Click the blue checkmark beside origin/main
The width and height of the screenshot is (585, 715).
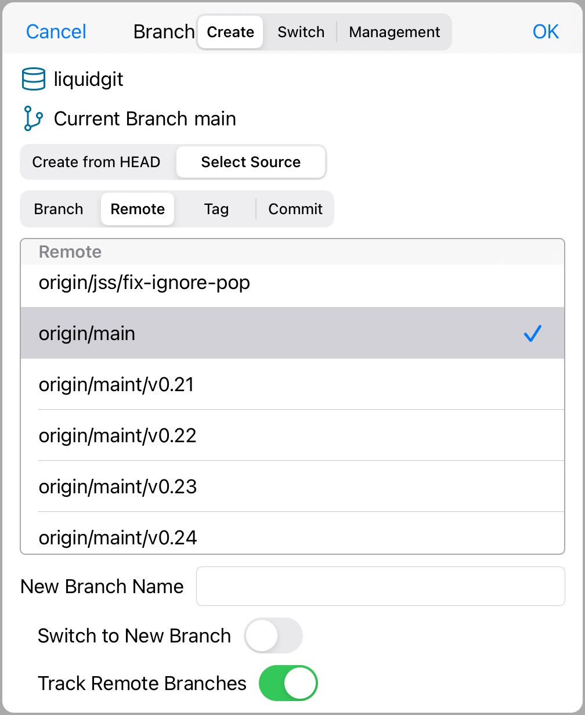click(x=532, y=333)
